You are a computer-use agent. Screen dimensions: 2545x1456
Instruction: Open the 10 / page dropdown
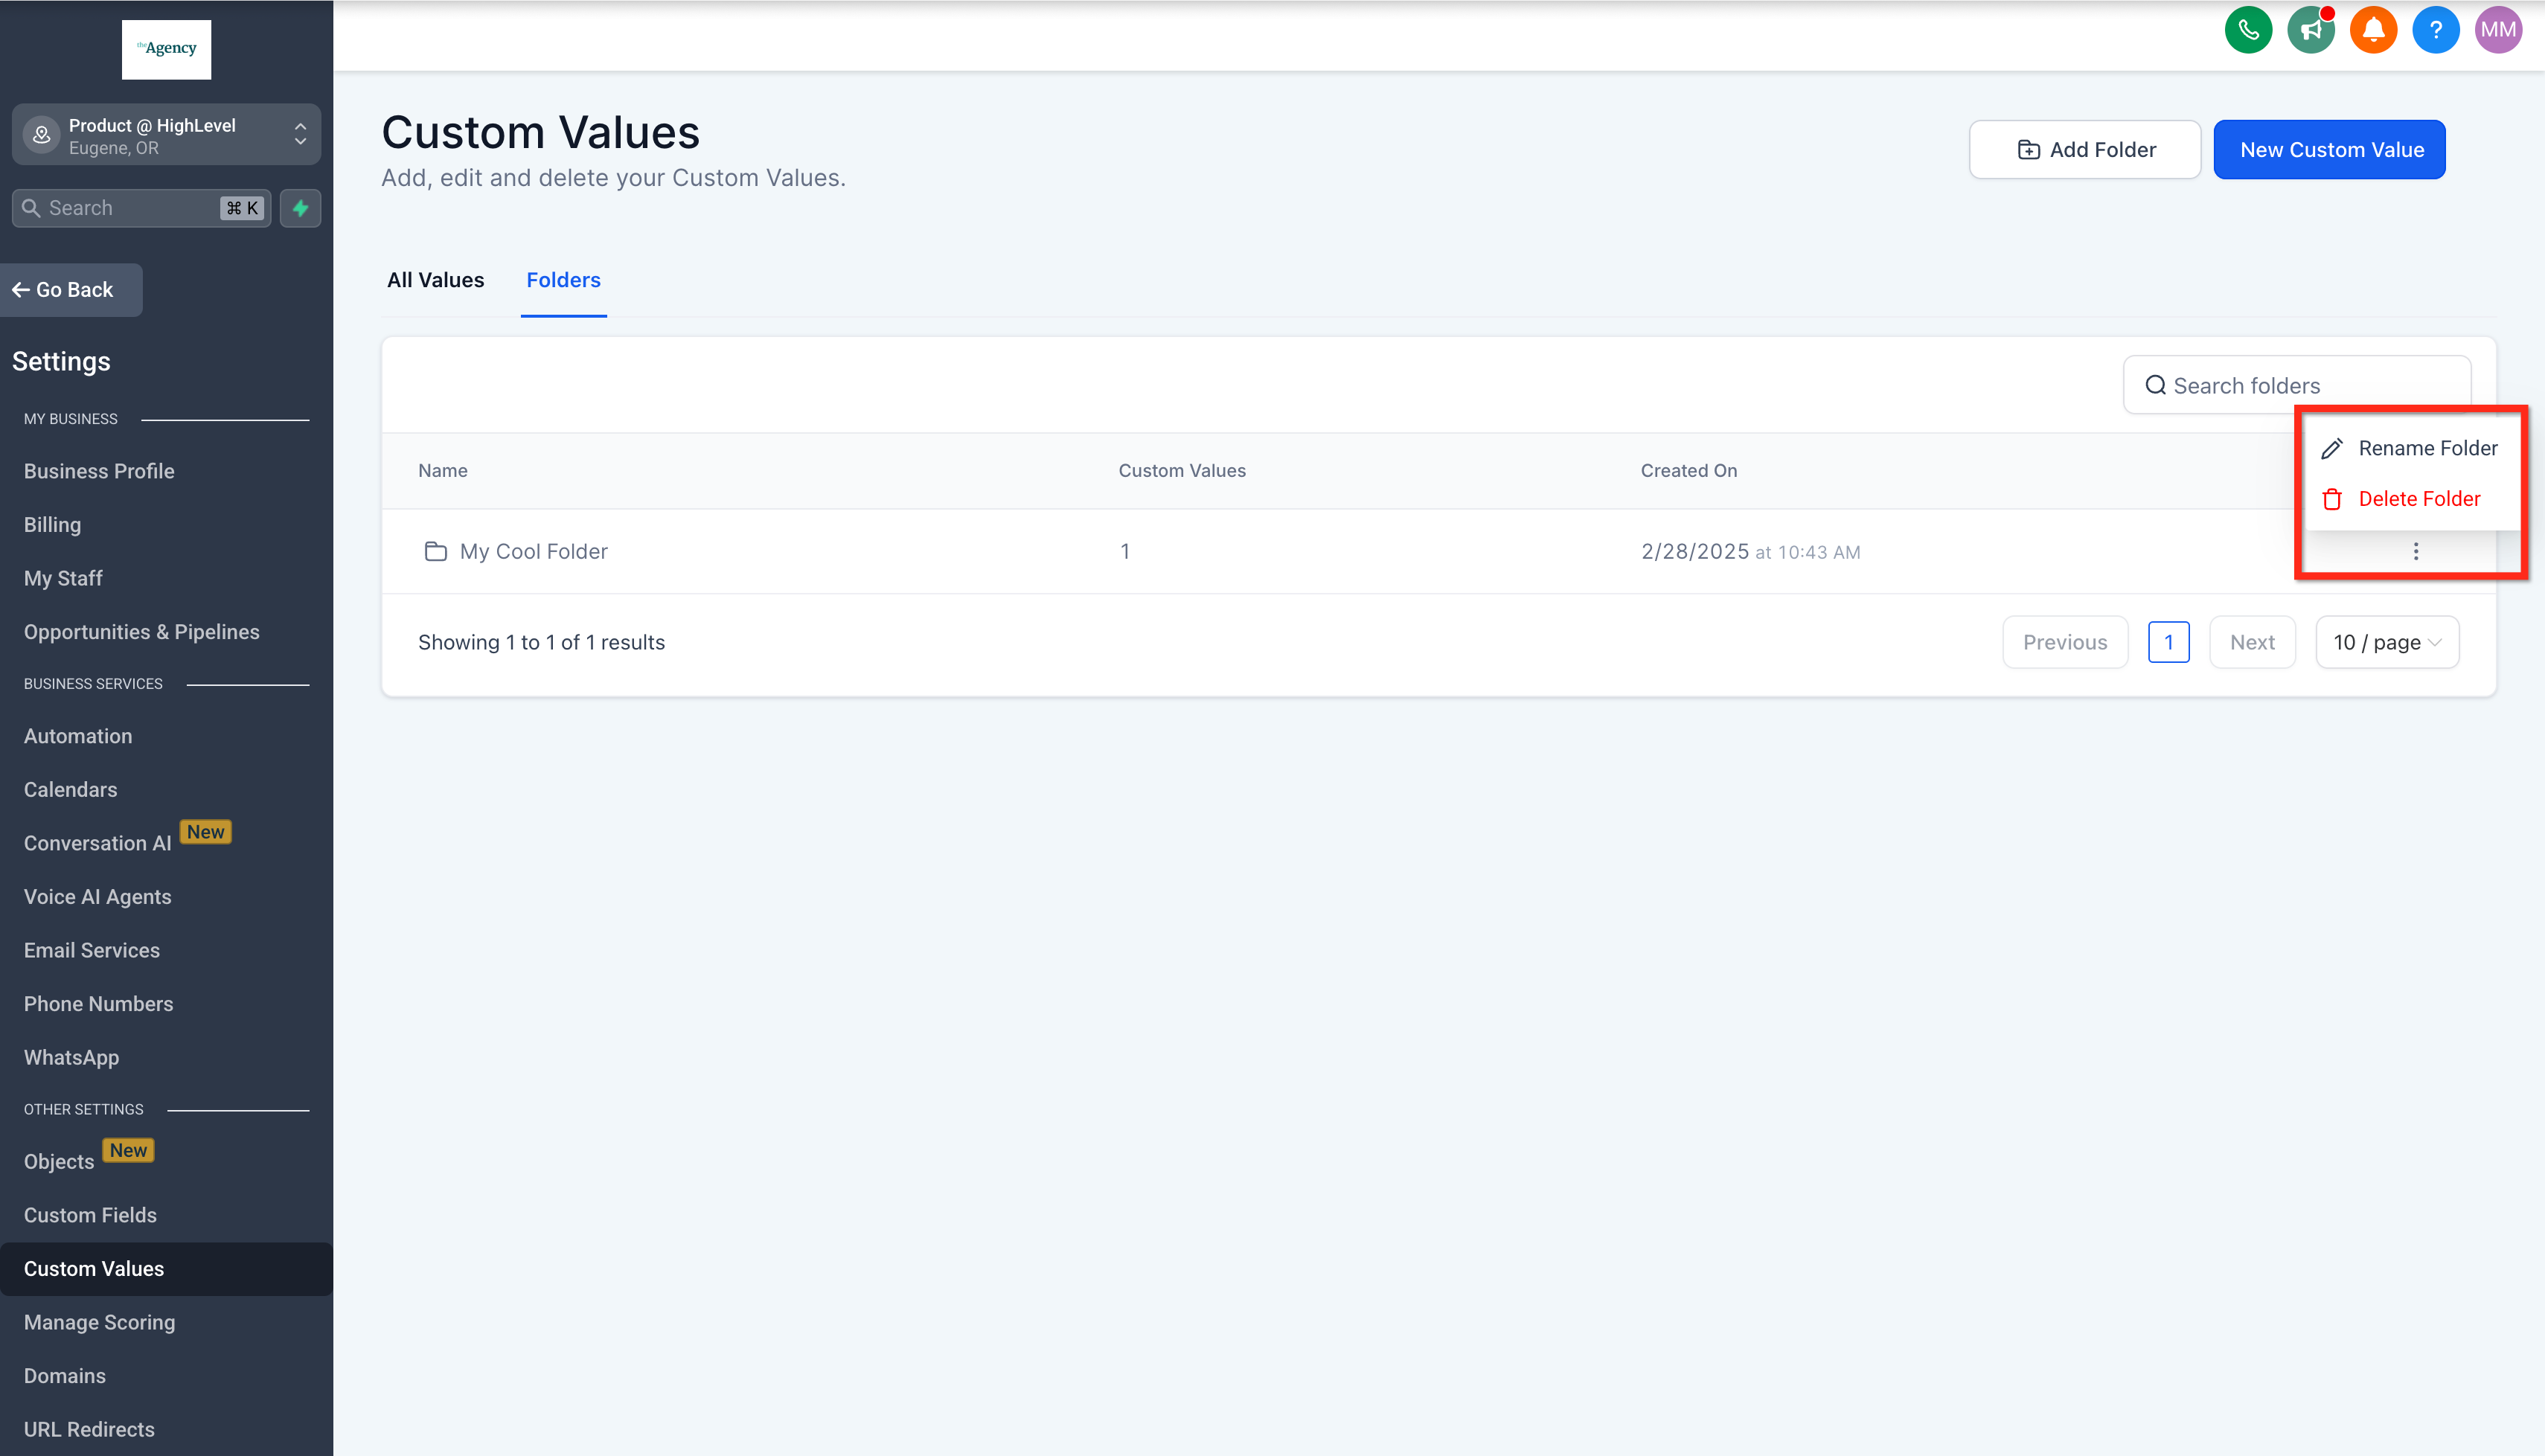point(2386,642)
